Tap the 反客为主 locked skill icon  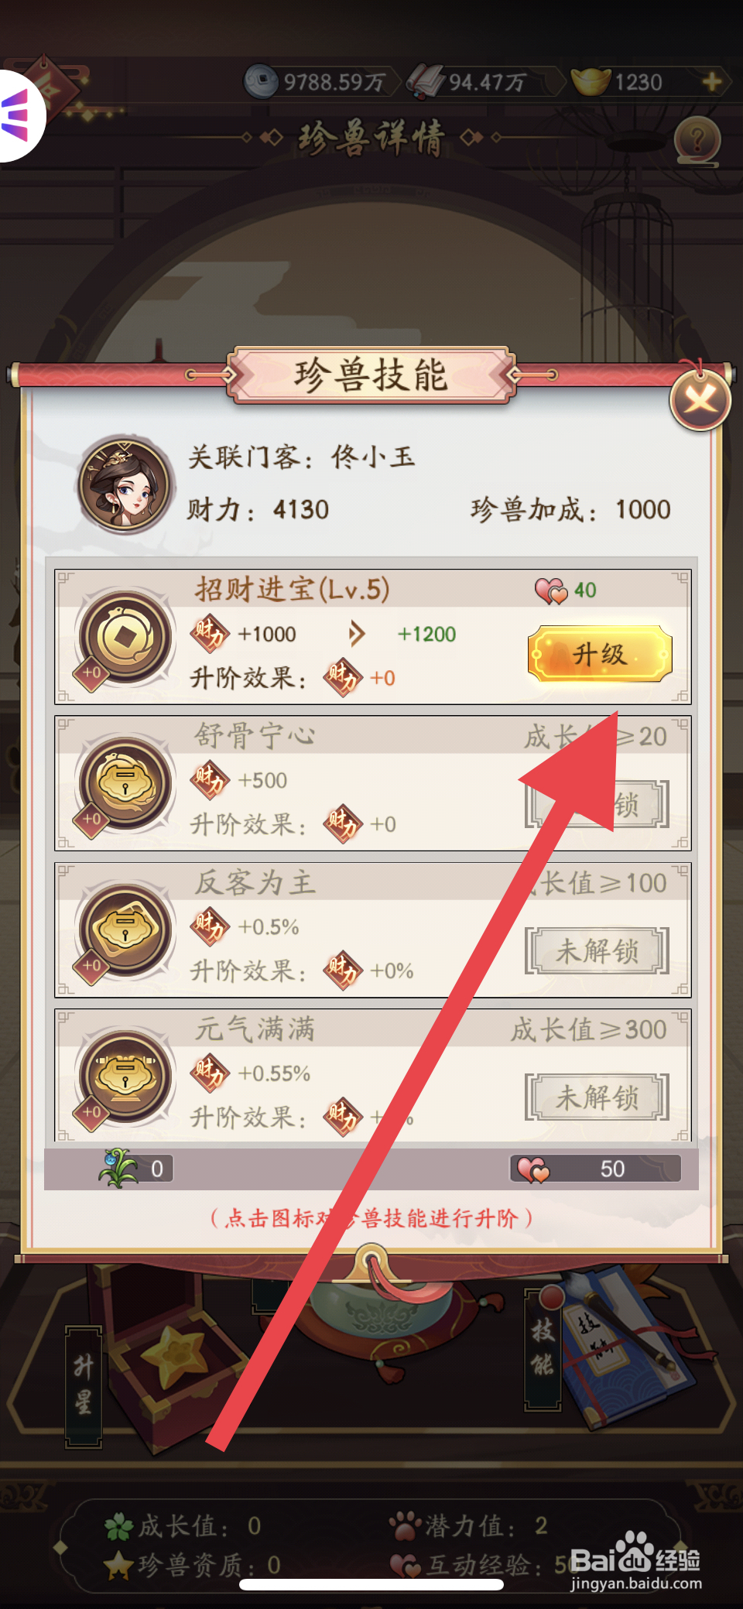coord(126,929)
